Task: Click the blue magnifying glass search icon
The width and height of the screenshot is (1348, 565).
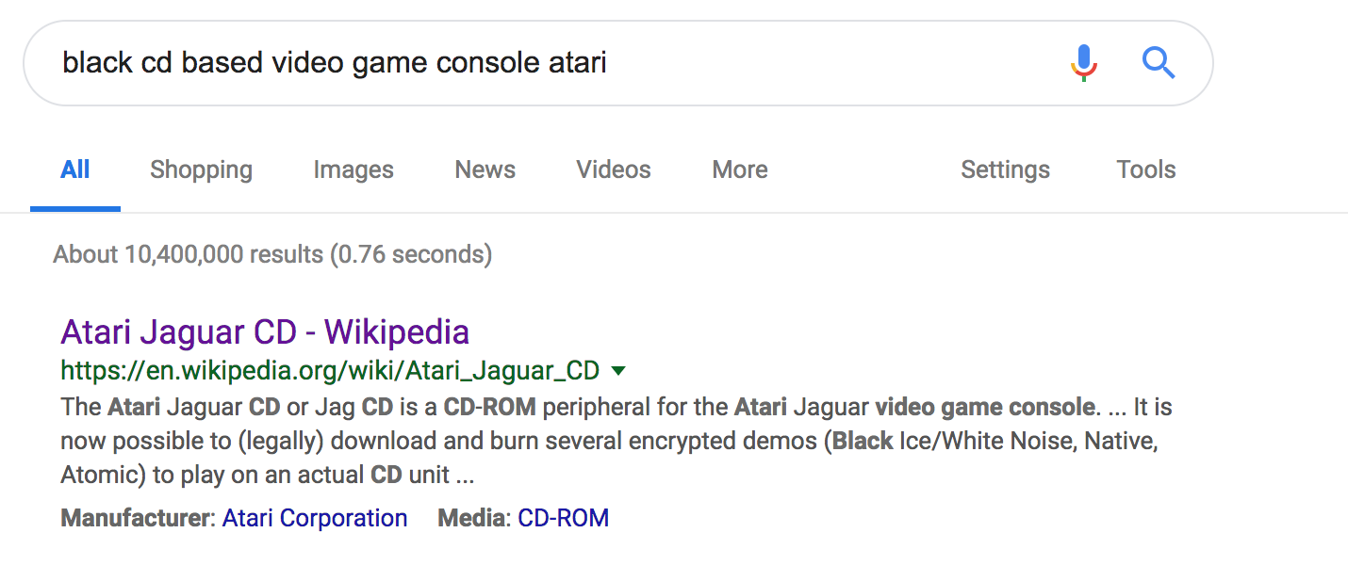Action: pos(1159,63)
